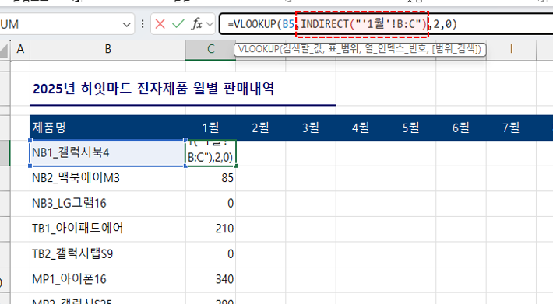Select column C header
The image size is (553, 304).
click(x=210, y=49)
